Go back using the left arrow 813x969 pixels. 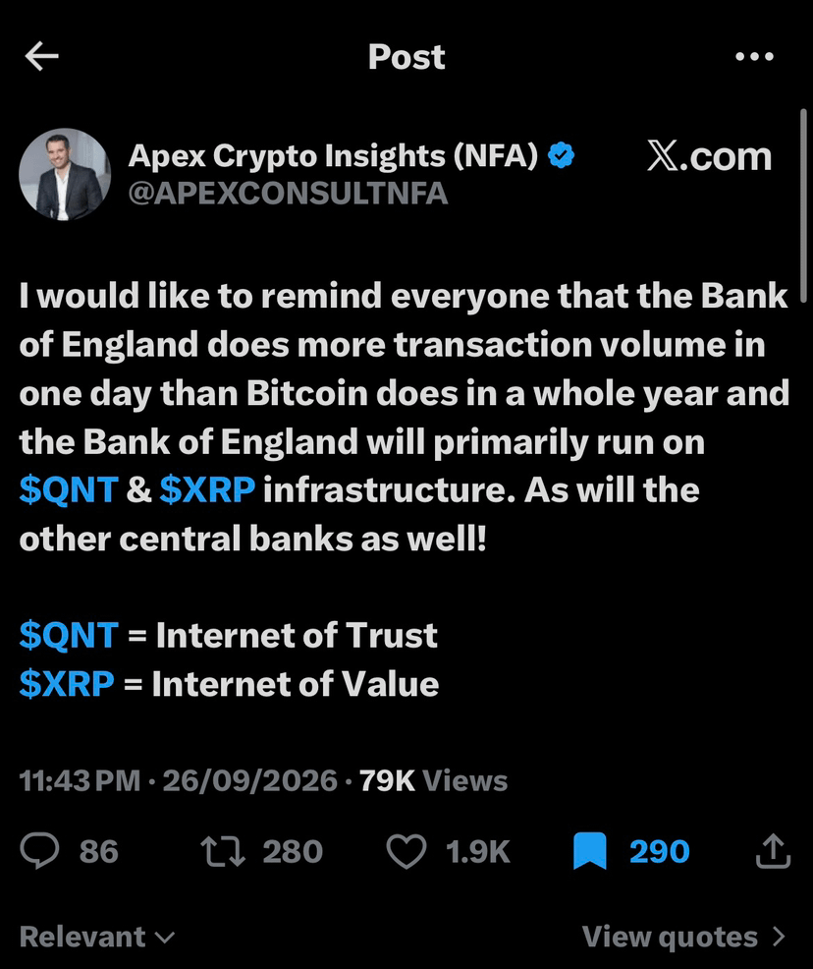pyautogui.click(x=41, y=56)
